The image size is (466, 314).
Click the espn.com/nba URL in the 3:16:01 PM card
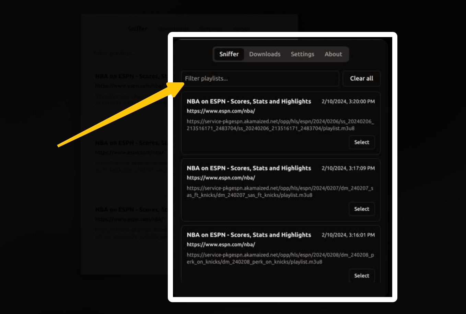(221, 244)
